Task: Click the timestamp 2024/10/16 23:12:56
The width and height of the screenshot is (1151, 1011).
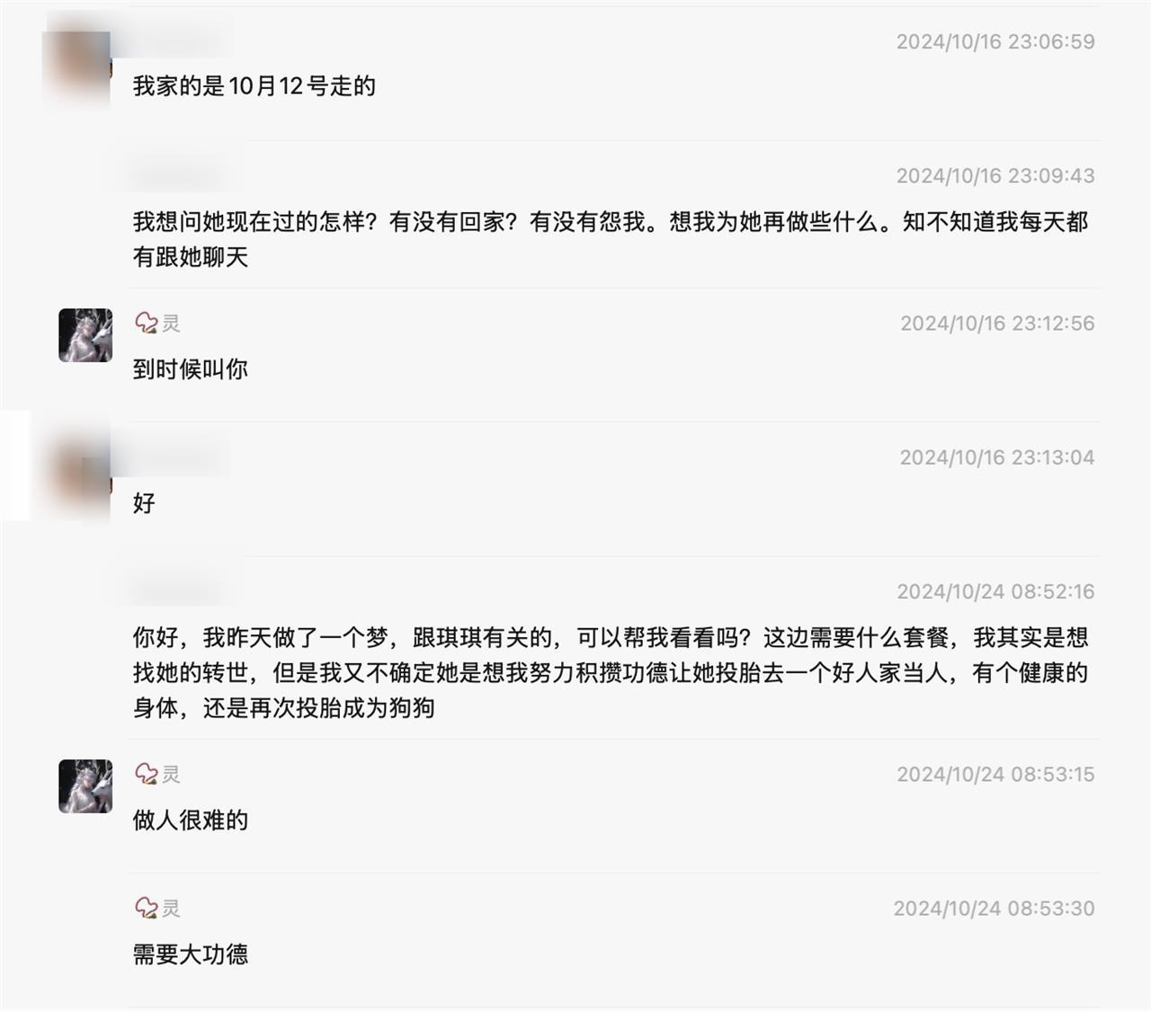Action: coord(997,324)
